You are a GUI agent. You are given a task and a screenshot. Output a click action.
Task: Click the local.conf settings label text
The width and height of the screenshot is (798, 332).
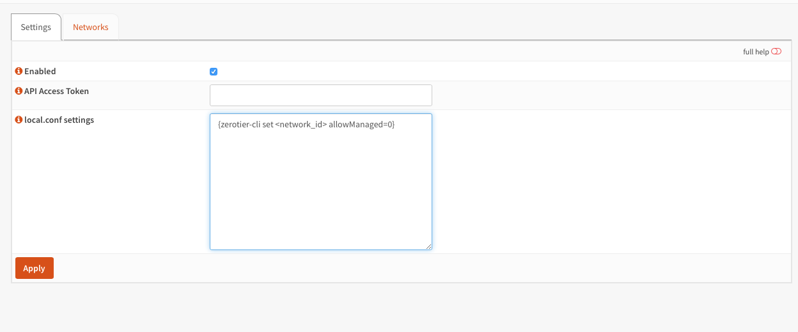pos(59,120)
